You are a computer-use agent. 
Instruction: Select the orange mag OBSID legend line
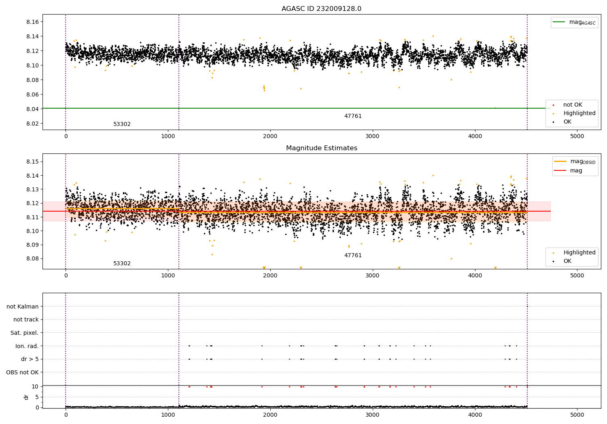560,162
